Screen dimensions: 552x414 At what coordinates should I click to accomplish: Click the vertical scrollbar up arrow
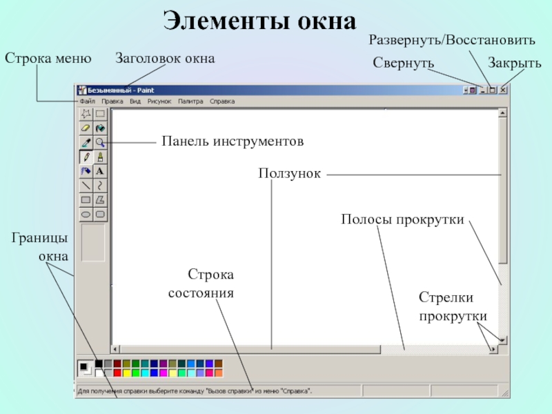click(503, 113)
